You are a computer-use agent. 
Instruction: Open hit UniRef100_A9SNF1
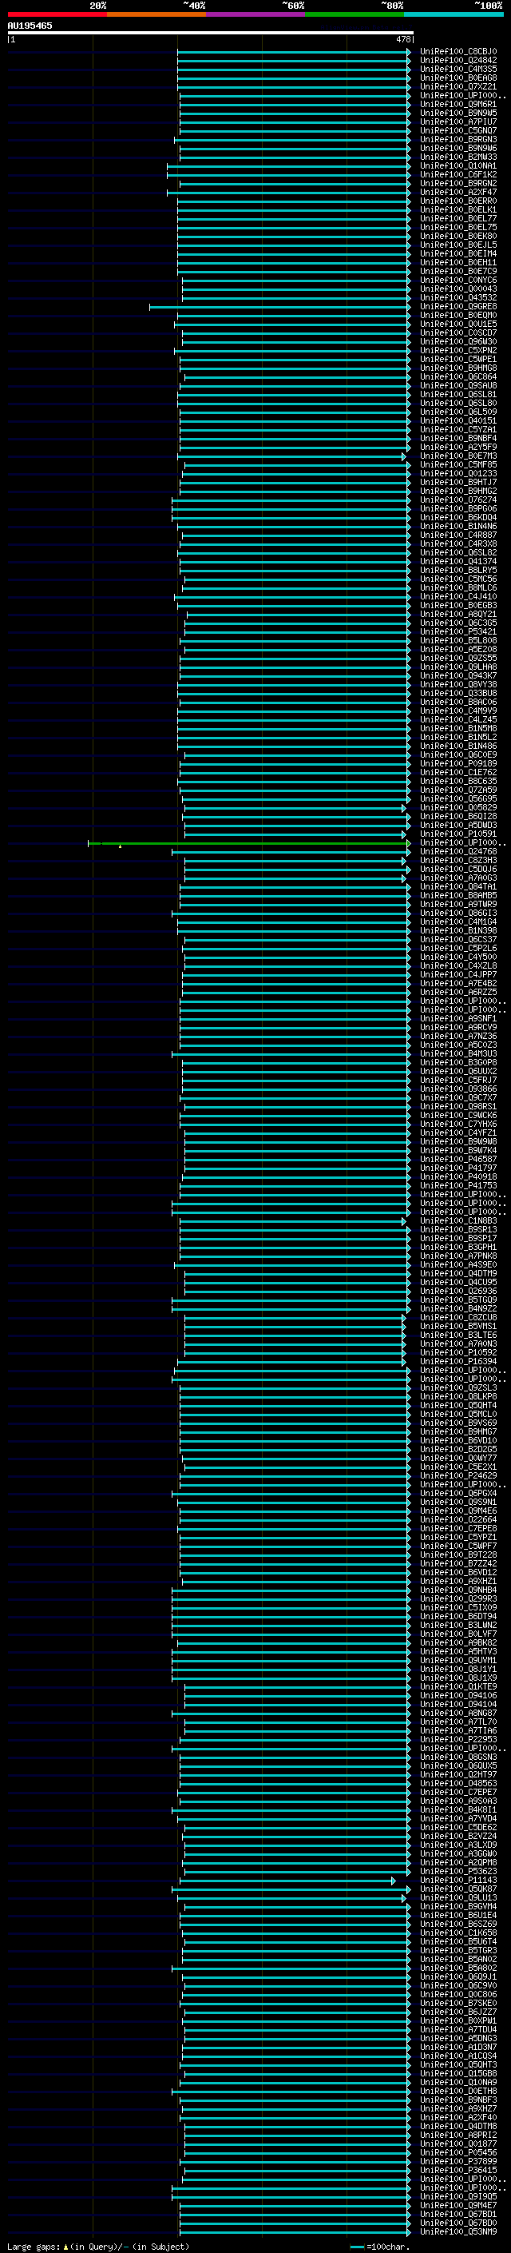pos(458,1018)
